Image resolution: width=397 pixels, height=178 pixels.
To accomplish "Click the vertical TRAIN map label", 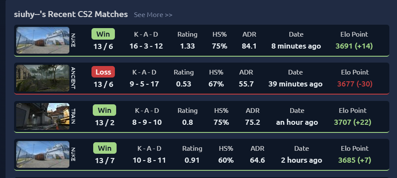I will pos(73,116).
